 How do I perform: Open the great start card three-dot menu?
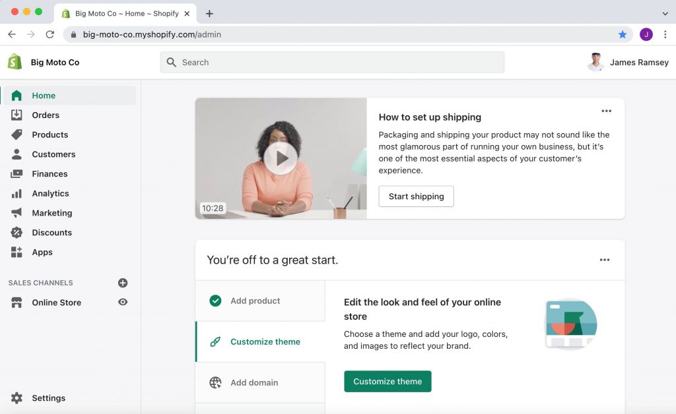pyautogui.click(x=605, y=260)
